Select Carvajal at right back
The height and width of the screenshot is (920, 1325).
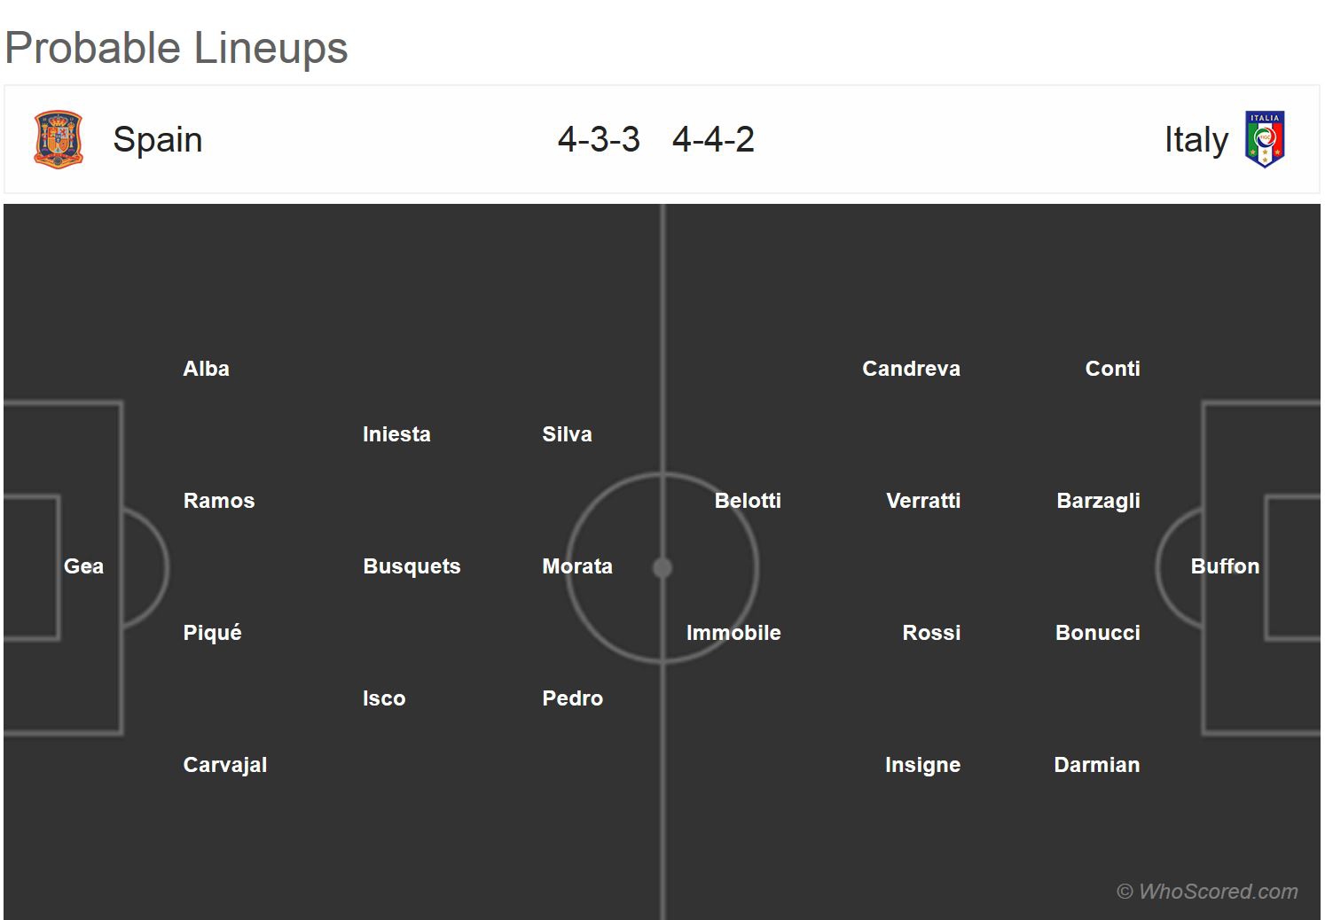coord(224,765)
